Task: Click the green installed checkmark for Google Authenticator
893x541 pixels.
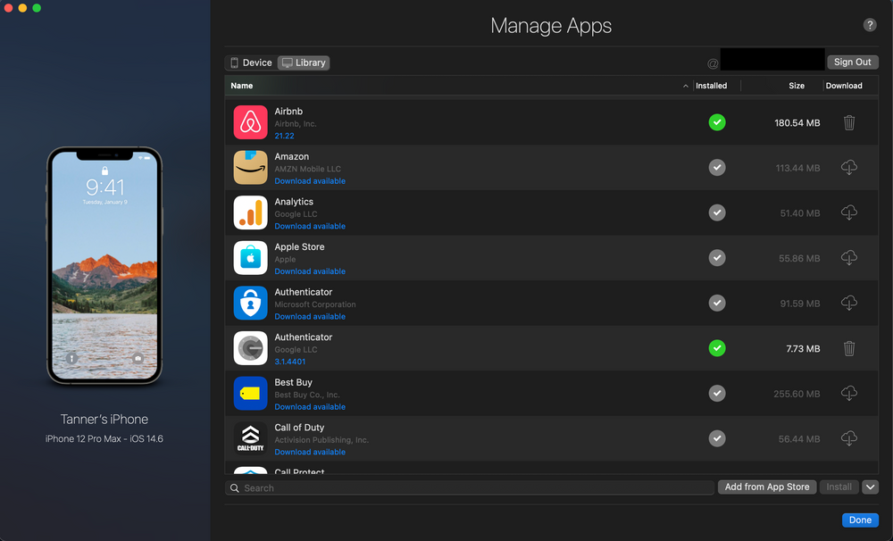Action: 717,348
